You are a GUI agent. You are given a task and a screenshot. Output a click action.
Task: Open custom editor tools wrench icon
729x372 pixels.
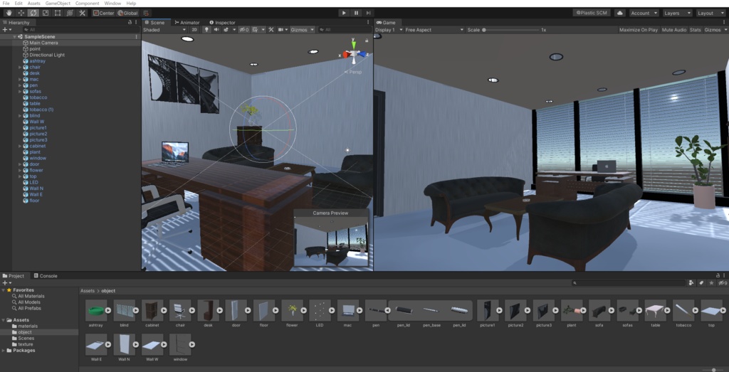tap(83, 13)
